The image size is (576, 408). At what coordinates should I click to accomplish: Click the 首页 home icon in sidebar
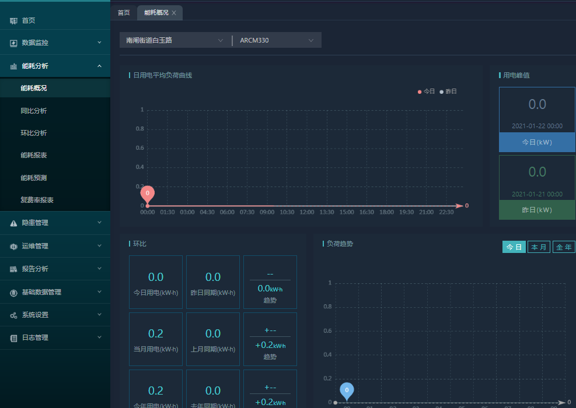click(x=13, y=20)
